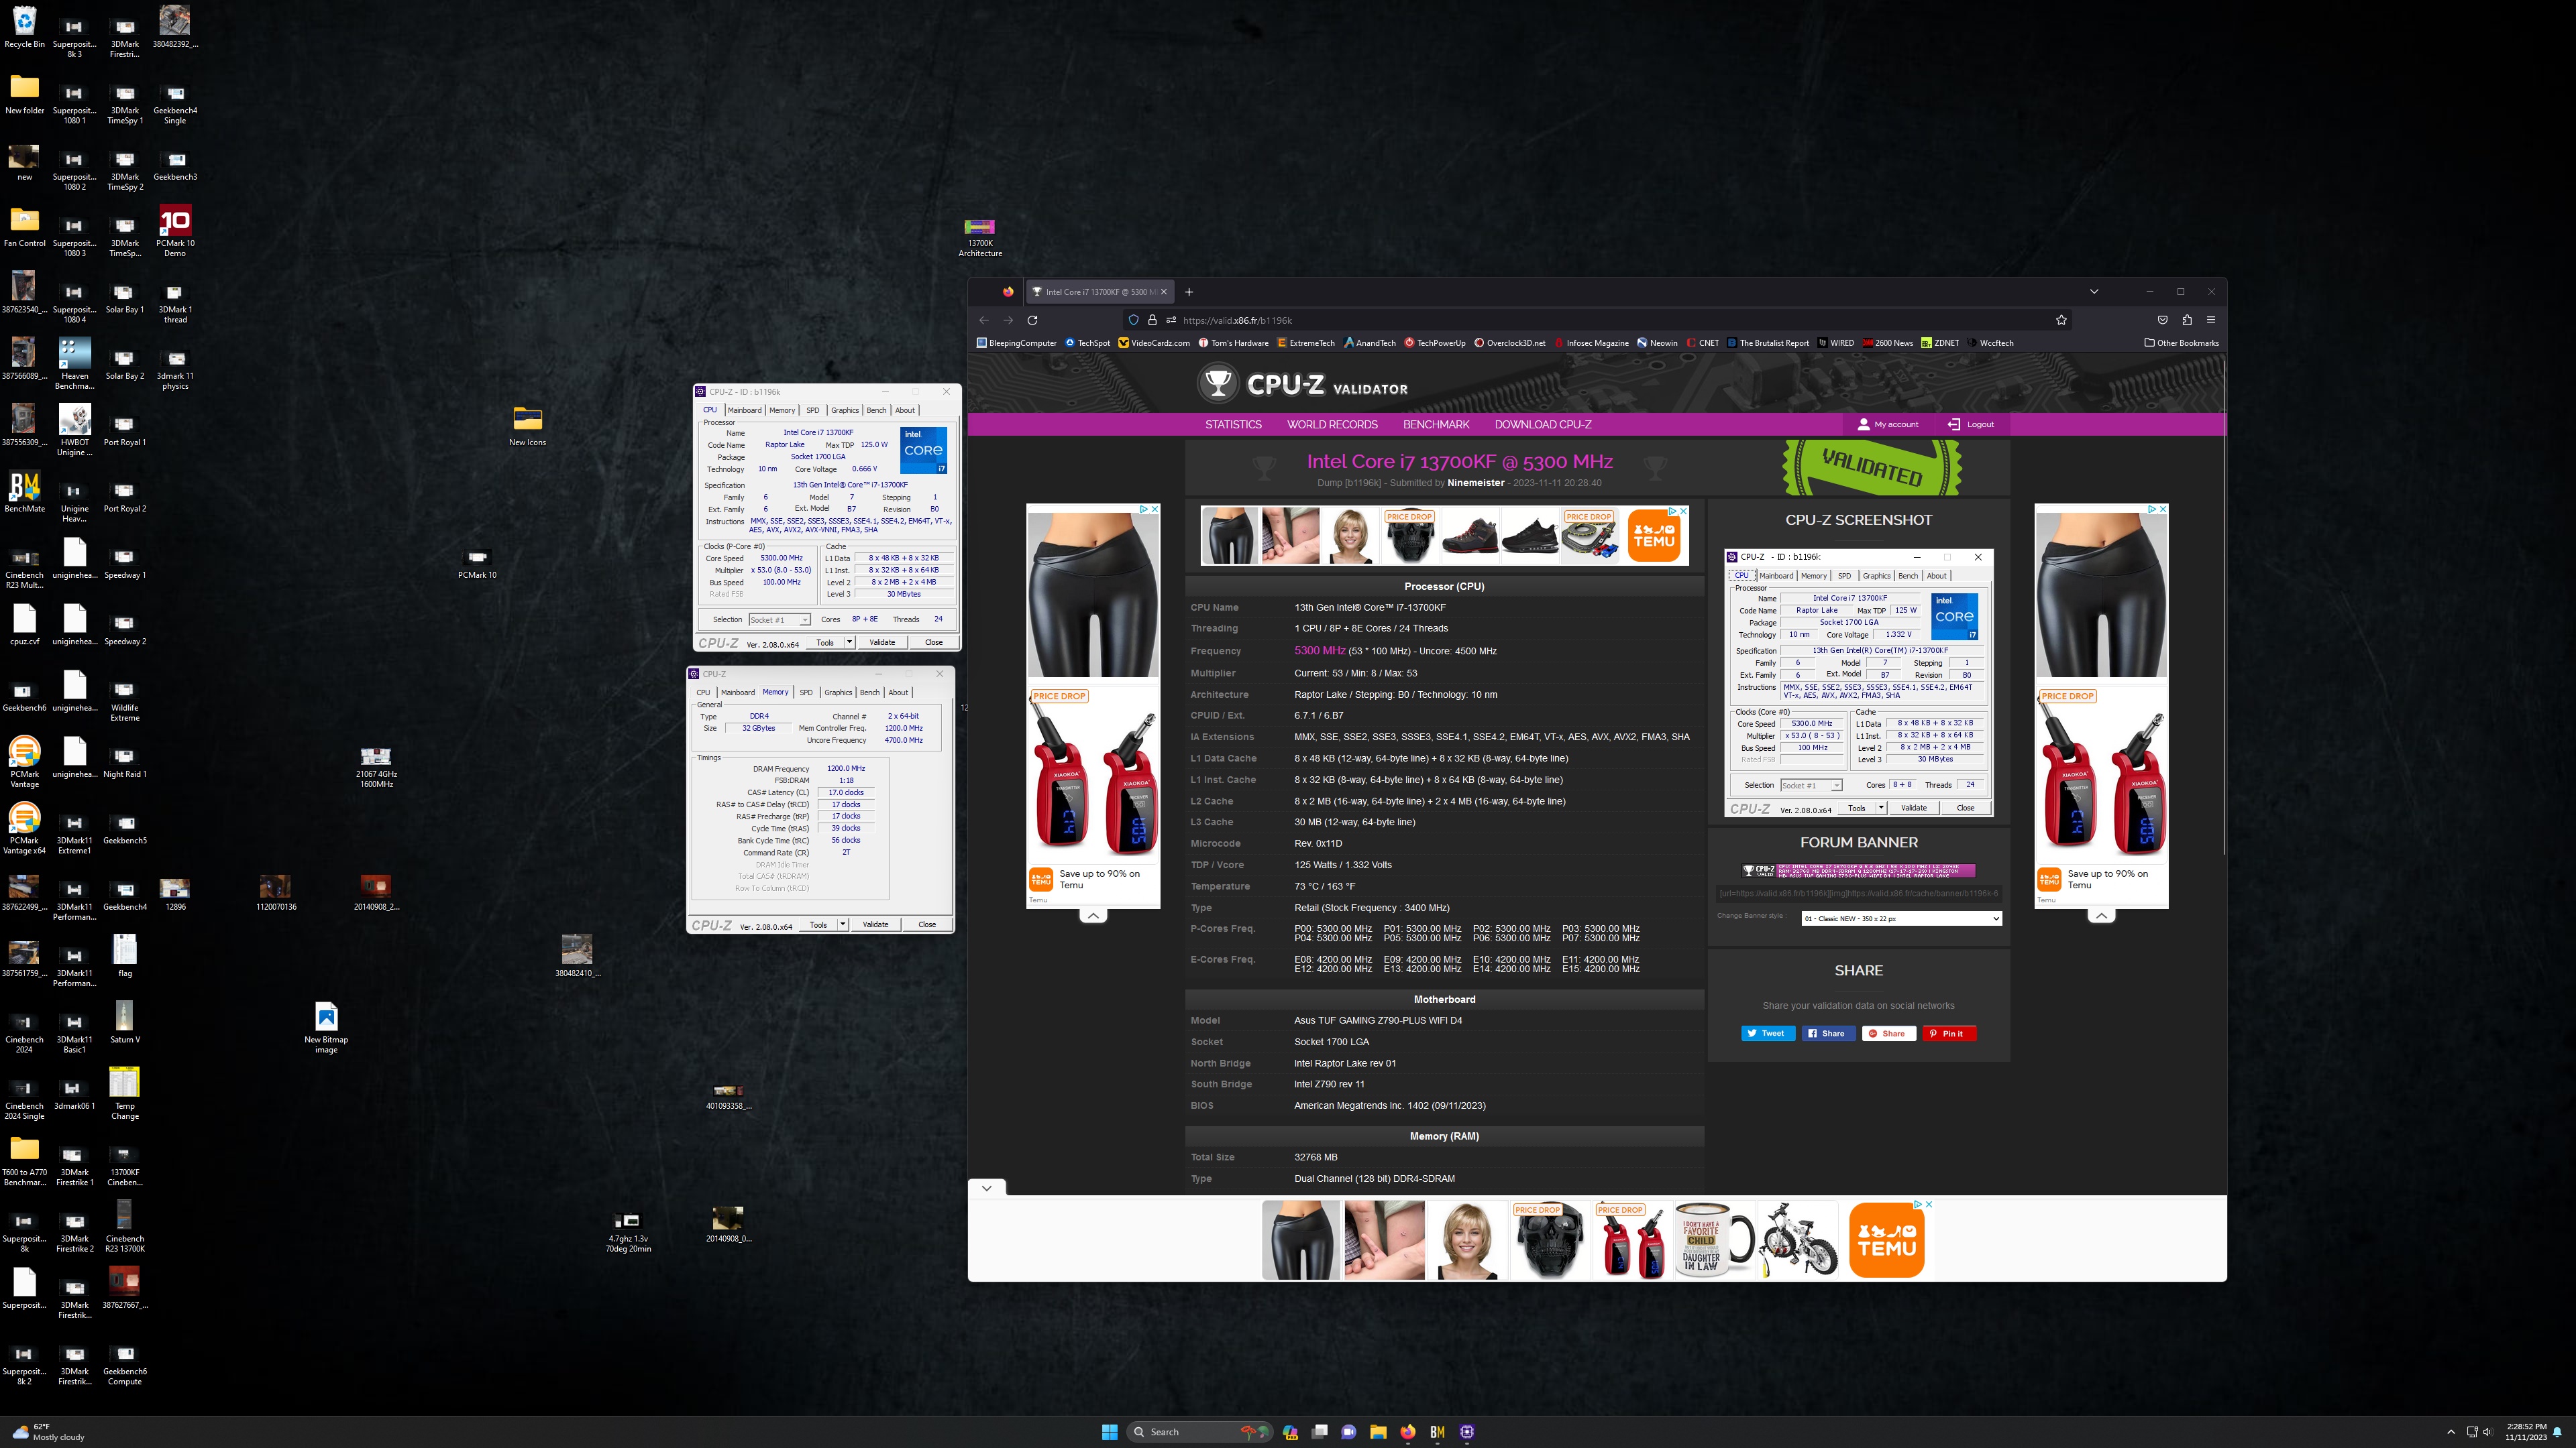Viewport: 2576px width, 1448px height.
Task: Open Windows Start menu
Action: [x=1109, y=1431]
